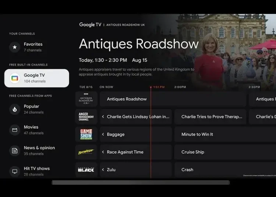The image size is (276, 197).
Task: Tune to the Game Show channel logo
Action: (86, 134)
